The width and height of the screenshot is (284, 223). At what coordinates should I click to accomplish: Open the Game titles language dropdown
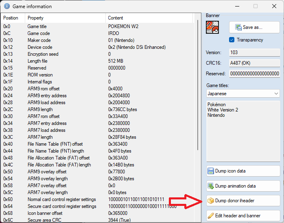coord(243,94)
